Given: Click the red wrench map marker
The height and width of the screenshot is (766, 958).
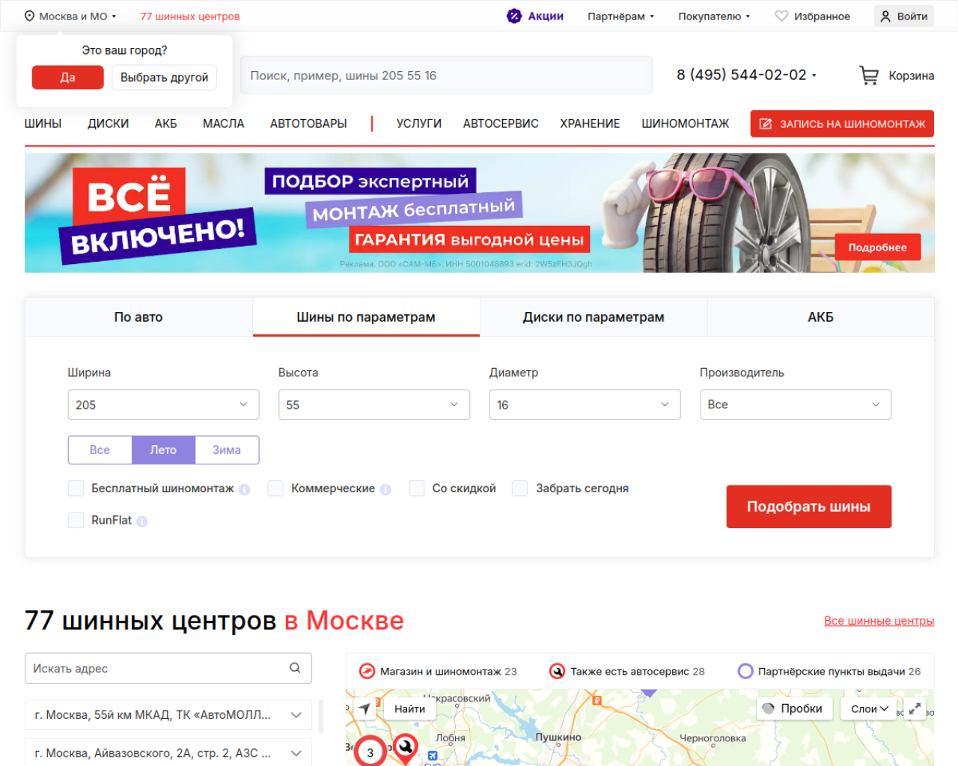Looking at the screenshot, I should click(406, 747).
